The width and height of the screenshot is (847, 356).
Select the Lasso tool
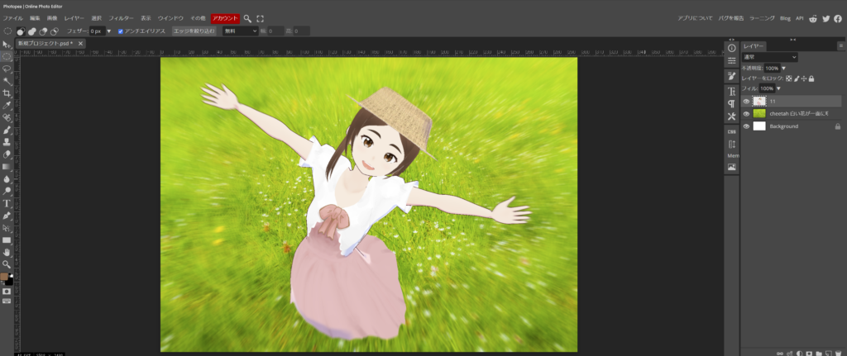pyautogui.click(x=7, y=69)
